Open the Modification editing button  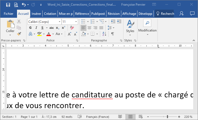pos(147,27)
